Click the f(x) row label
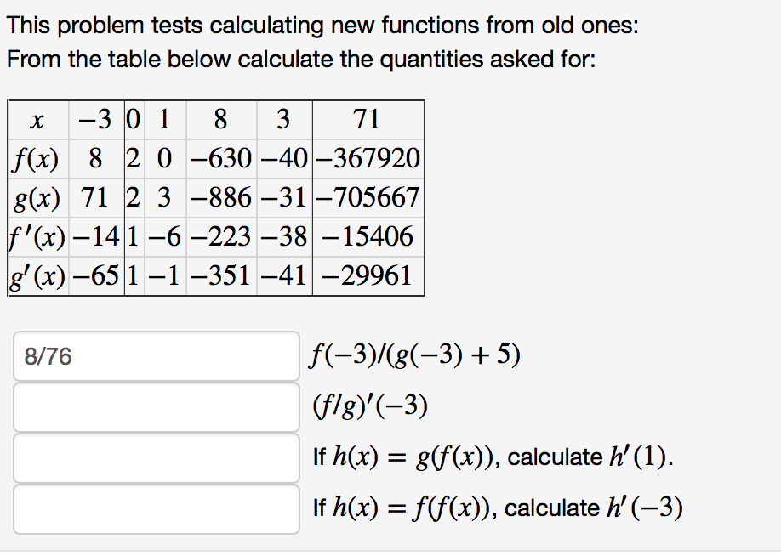The width and height of the screenshot is (781, 556). click(x=34, y=158)
